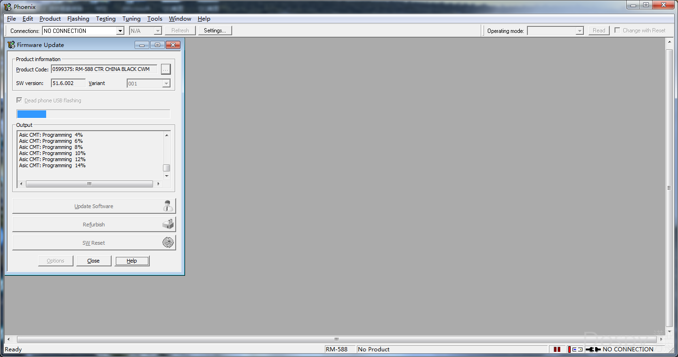Click 'Ready' status text
The image size is (678, 357).
[x=13, y=349]
